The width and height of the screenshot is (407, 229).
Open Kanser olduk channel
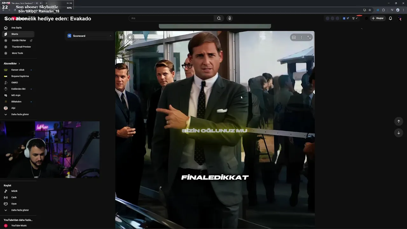[x=18, y=70]
